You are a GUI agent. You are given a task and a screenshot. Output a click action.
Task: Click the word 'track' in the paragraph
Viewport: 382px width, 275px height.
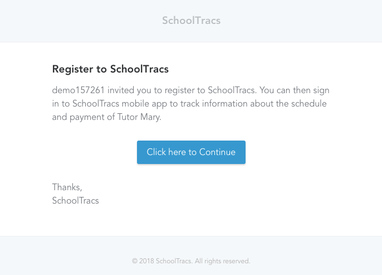click(186, 104)
